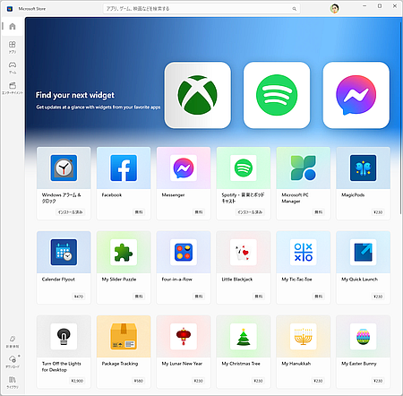Open the Apps section in sidebar
The height and width of the screenshot is (396, 403).
[x=13, y=47]
